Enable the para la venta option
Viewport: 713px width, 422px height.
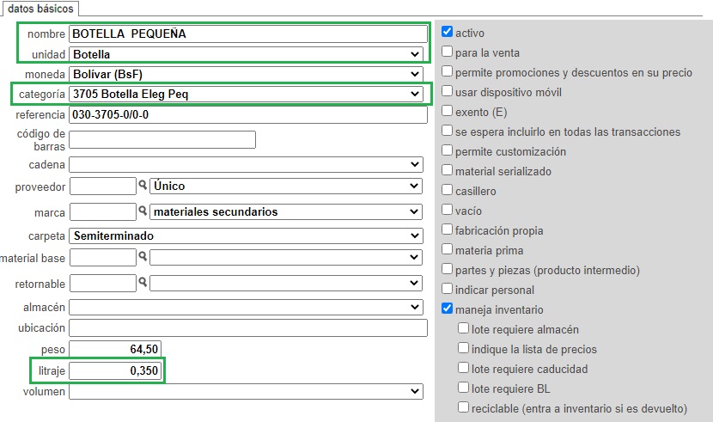coord(447,52)
